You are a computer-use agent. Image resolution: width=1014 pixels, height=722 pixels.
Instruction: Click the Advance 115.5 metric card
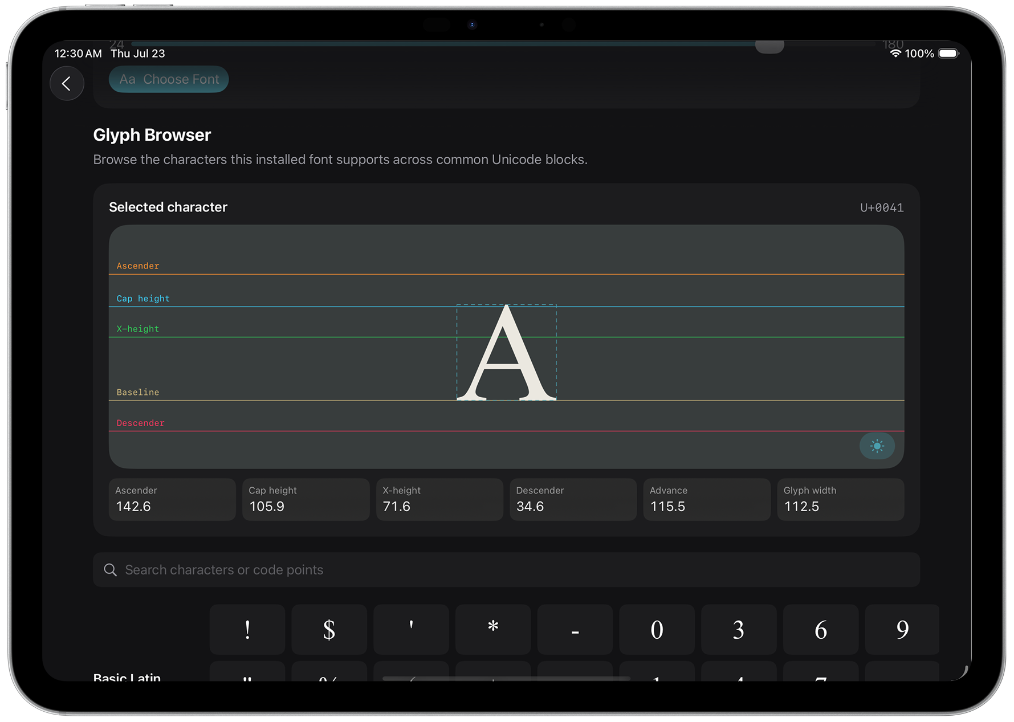[707, 499]
